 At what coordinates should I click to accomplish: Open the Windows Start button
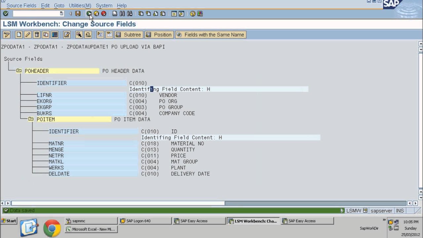(x=9, y=221)
